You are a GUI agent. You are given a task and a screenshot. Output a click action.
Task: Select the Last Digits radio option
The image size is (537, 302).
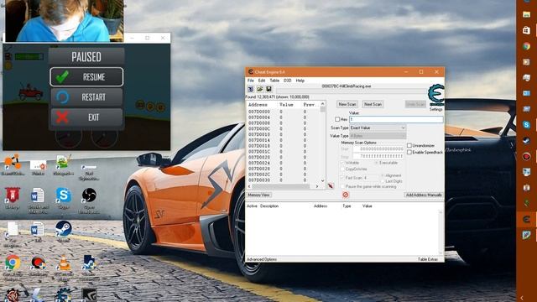[x=383, y=181]
